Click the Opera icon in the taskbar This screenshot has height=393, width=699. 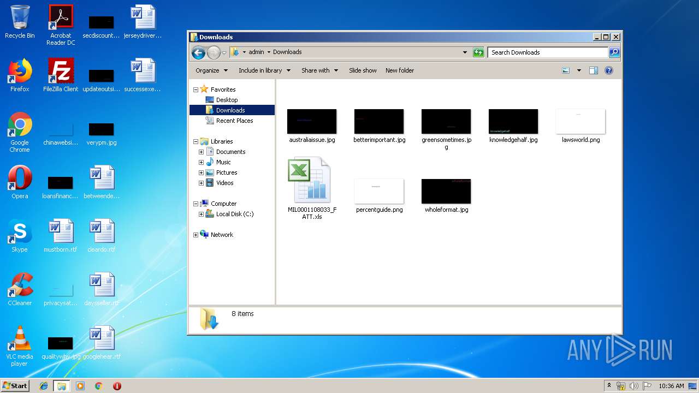(x=117, y=386)
